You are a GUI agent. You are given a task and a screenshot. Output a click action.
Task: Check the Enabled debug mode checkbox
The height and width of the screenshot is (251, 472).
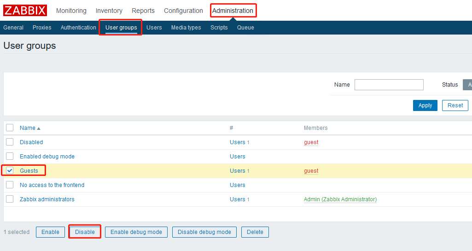pyautogui.click(x=10, y=156)
